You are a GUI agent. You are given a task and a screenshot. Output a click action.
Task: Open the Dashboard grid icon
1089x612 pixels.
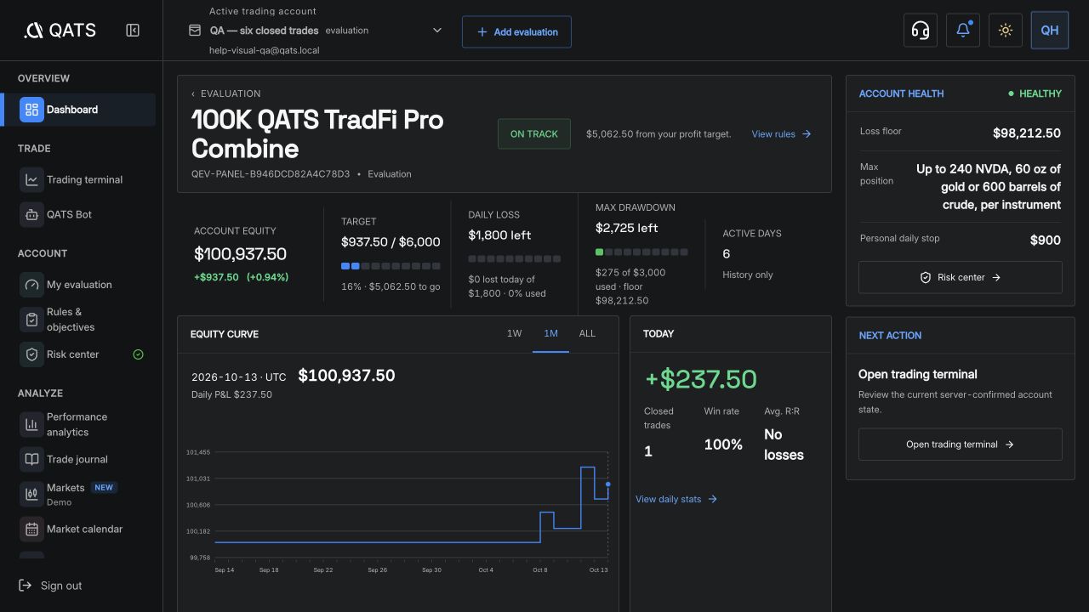[31, 110]
